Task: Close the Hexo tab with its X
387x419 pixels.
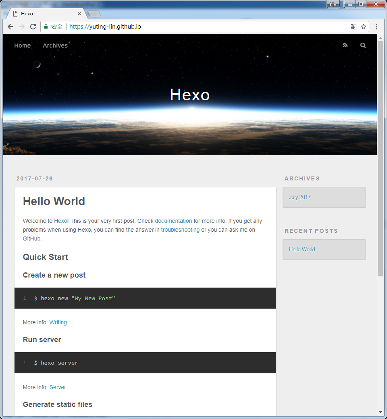Action: (79, 14)
